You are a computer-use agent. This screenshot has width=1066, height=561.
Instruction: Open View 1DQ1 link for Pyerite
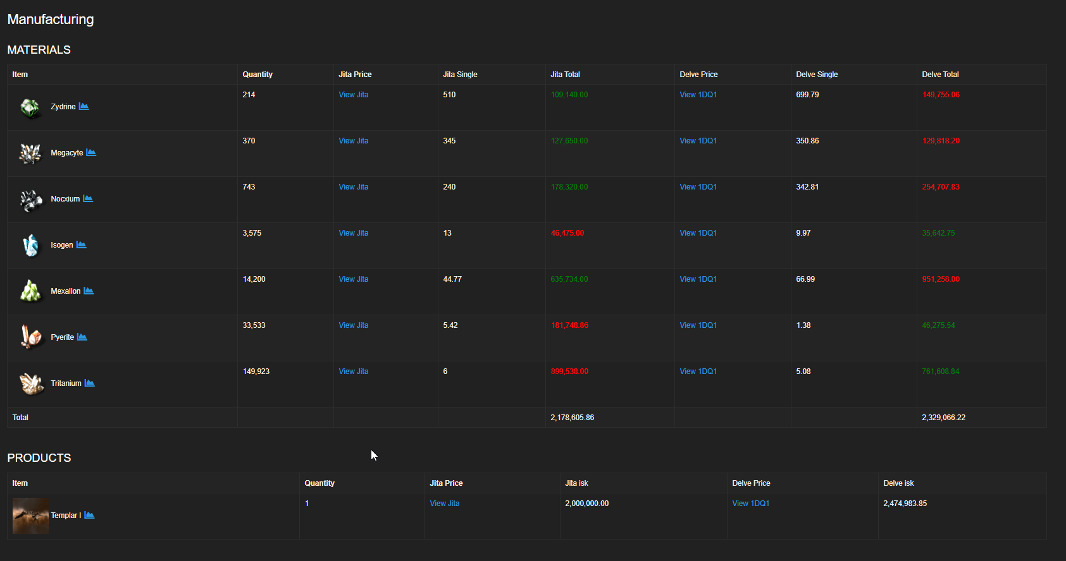tap(698, 325)
